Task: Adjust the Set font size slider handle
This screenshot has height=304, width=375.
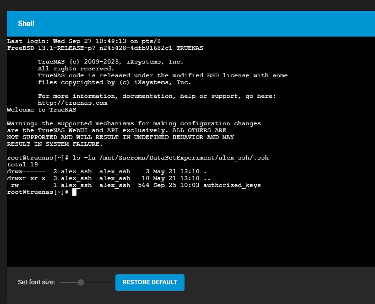Action: pos(81,283)
